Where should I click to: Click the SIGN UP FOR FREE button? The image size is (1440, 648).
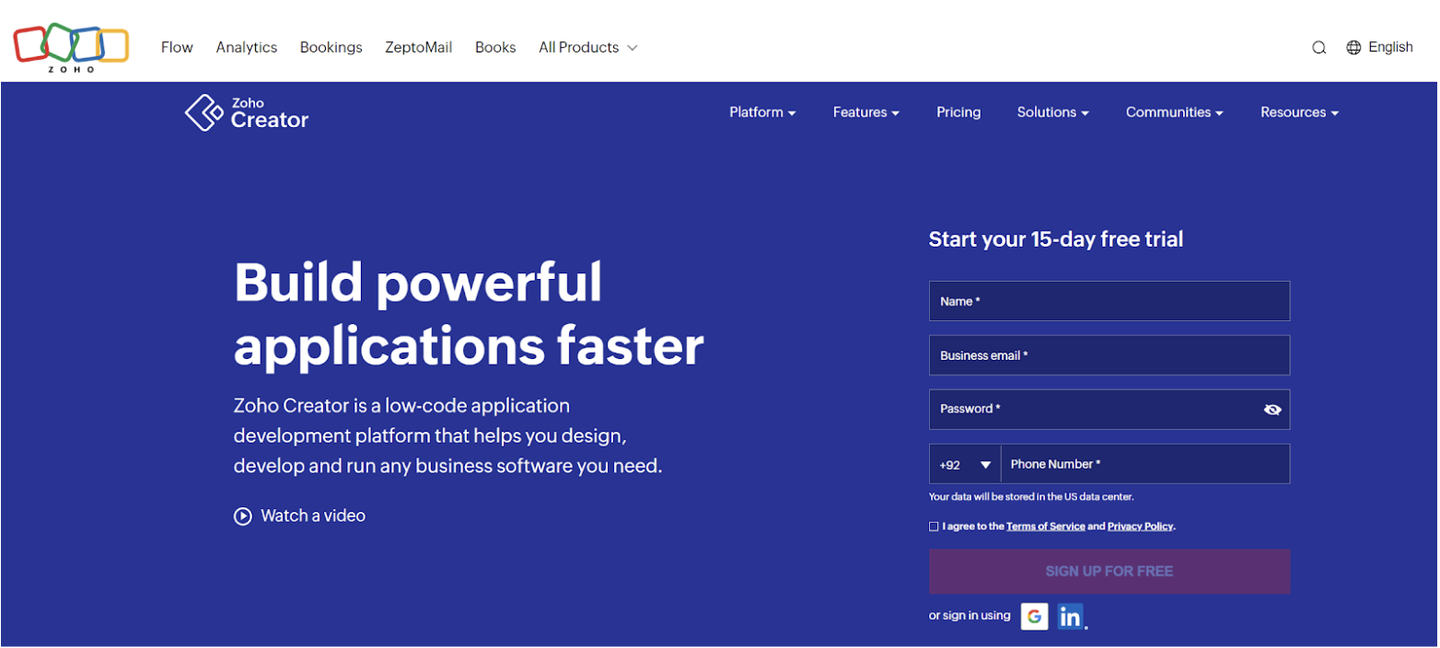point(1109,572)
